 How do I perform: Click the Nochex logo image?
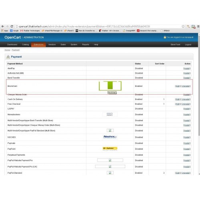pyautogui.click(x=110, y=137)
